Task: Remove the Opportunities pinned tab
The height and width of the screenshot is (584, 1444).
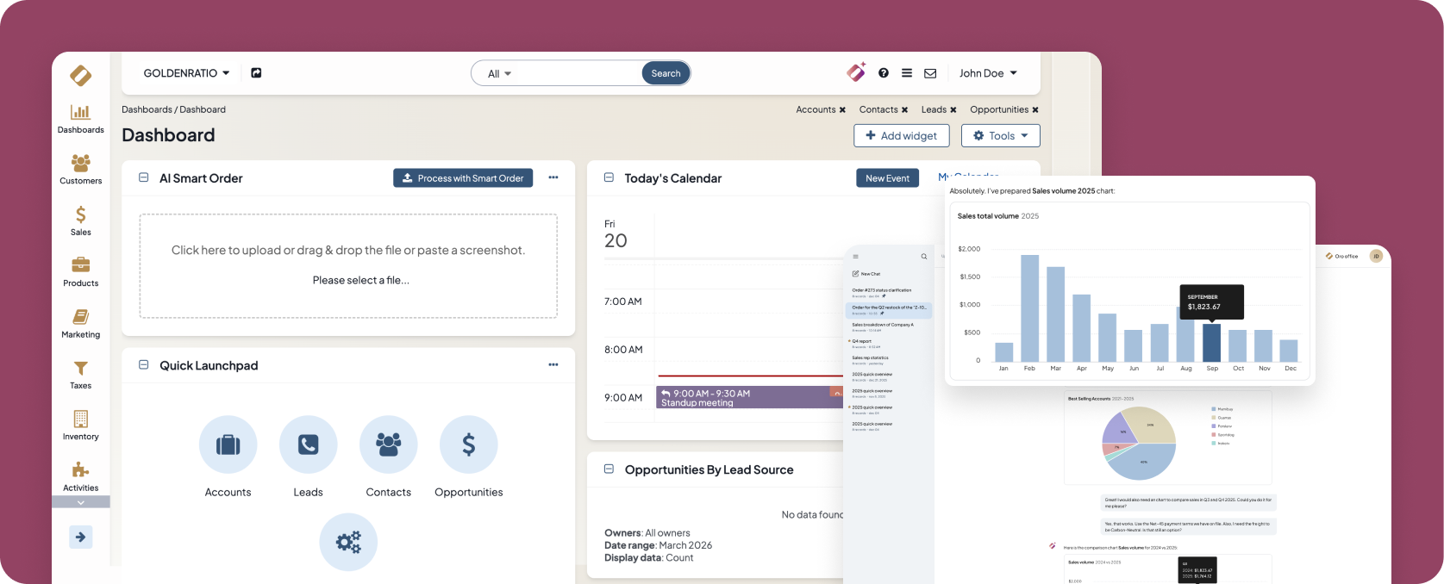Action: coord(1035,110)
